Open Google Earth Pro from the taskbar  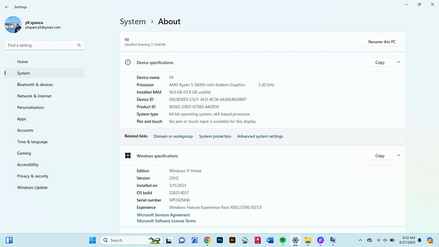pos(245,240)
